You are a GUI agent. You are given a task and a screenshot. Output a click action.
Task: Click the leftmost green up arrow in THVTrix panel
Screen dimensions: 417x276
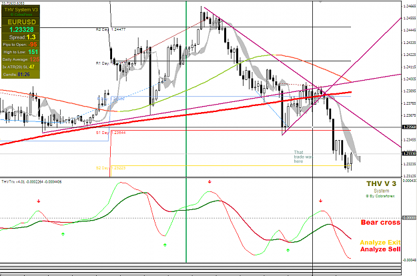tap(63, 234)
